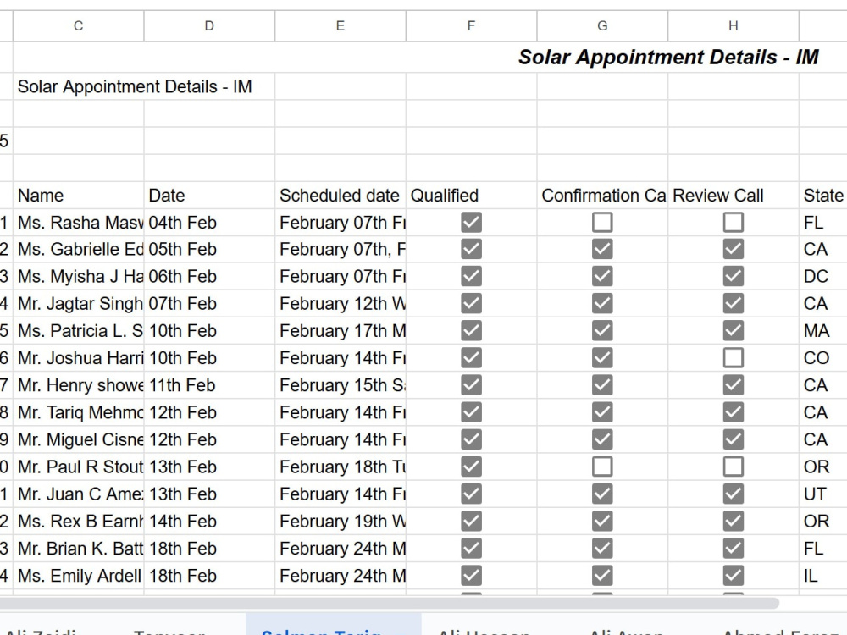Viewport: 847px width, 635px height.
Task: Select the 'Ms. Emily Ardell' name cell
Action: (x=78, y=576)
